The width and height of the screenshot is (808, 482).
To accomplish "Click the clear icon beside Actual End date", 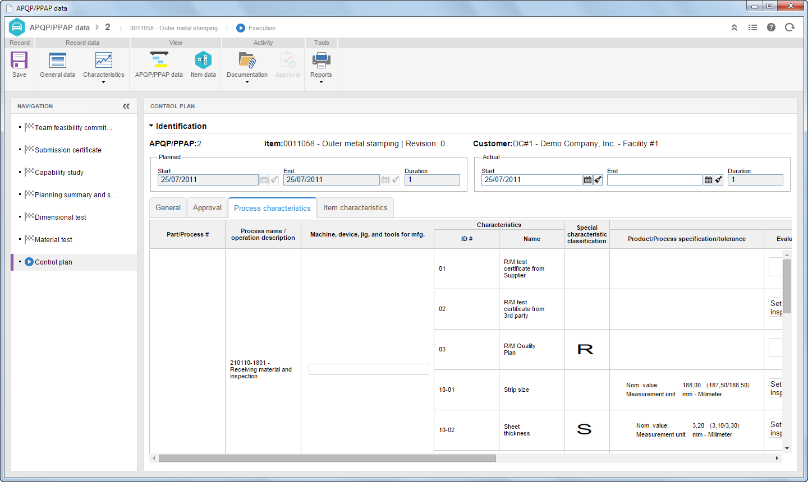I will (x=718, y=180).
